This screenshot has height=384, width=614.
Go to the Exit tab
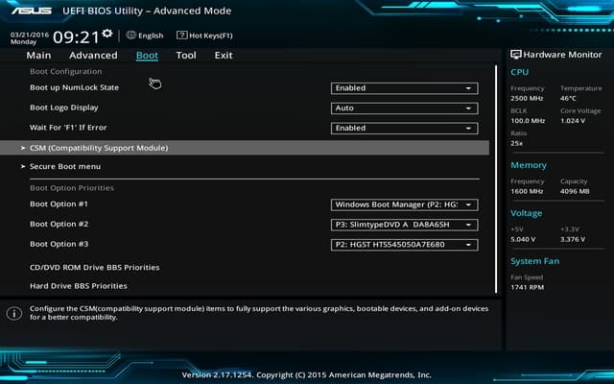click(x=224, y=56)
